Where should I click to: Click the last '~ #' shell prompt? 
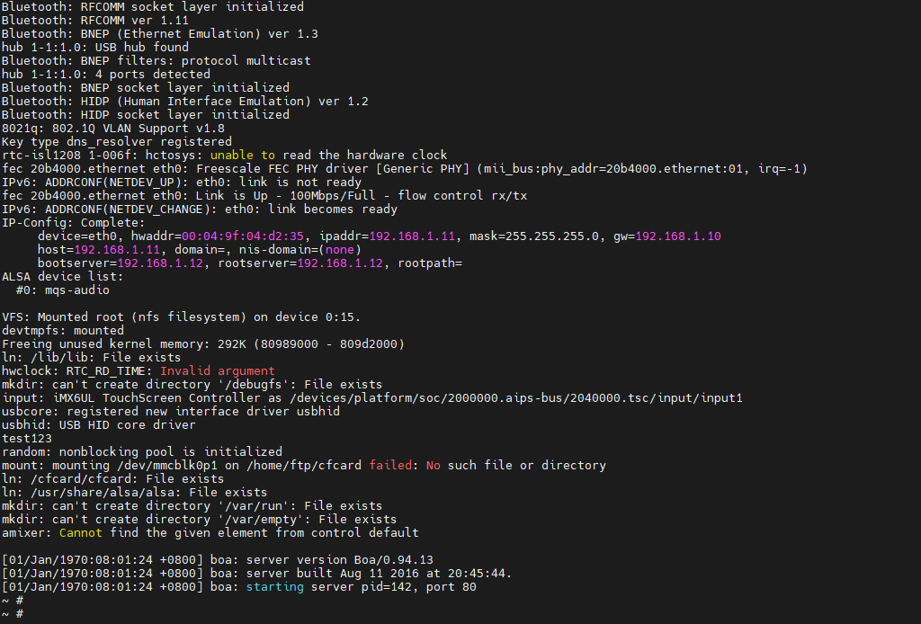click(x=13, y=614)
